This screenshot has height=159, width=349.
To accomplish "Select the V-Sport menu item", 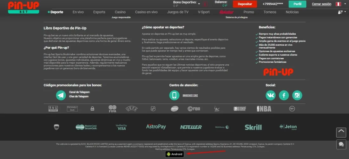I will [204, 12].
